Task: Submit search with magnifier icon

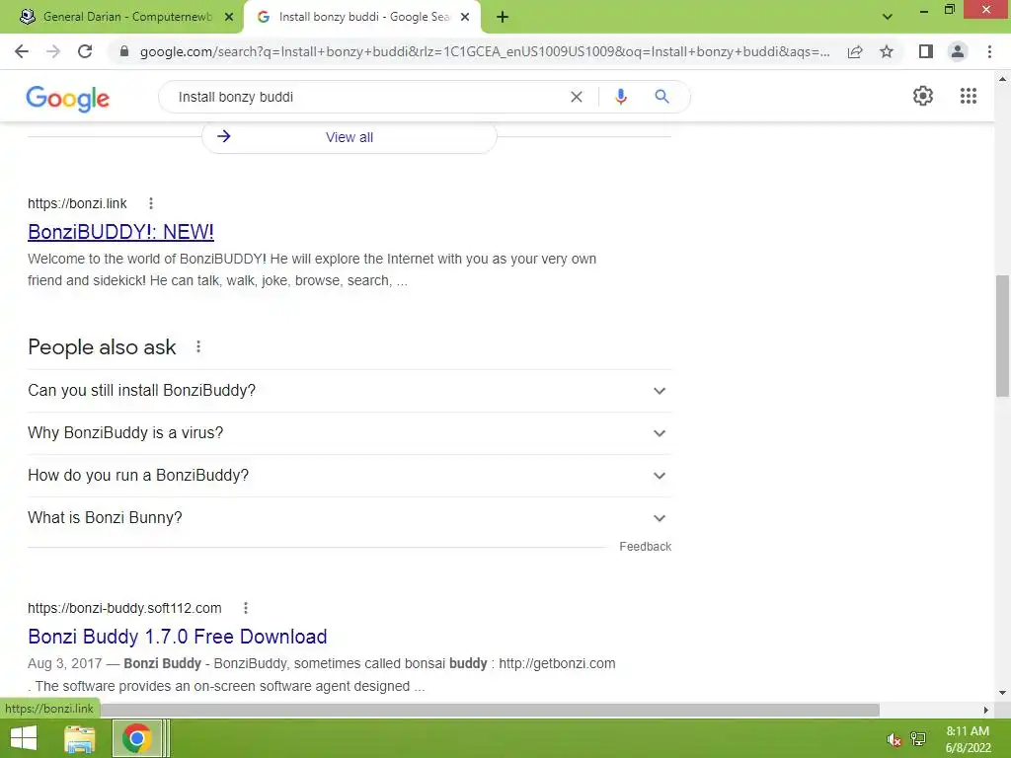Action: [x=661, y=97]
